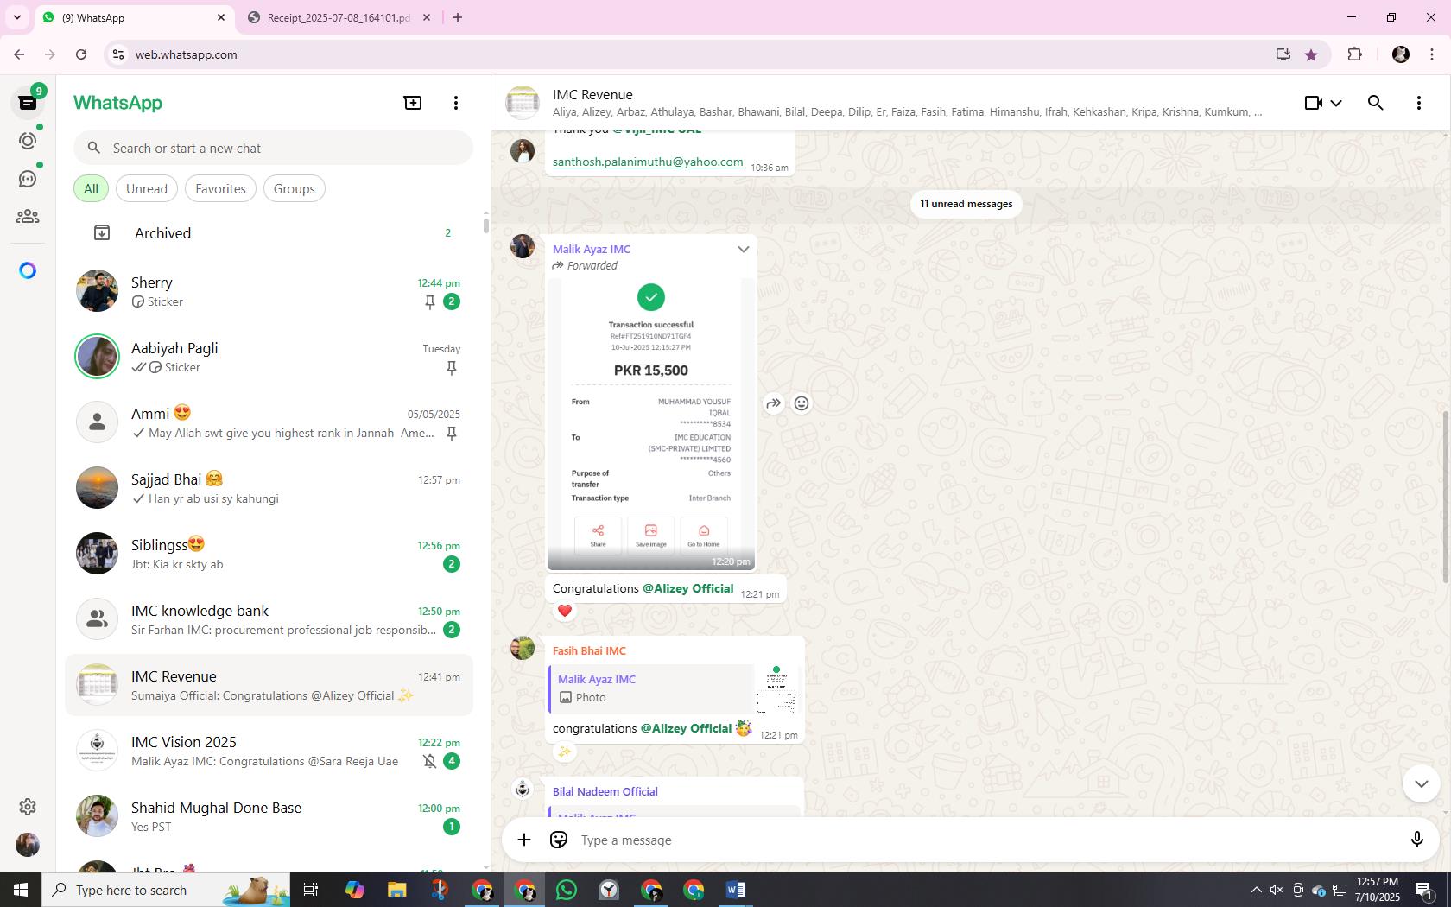Viewport: 1451px width, 907px height.
Task: Click the chat list scrollbar
Action: 485,225
